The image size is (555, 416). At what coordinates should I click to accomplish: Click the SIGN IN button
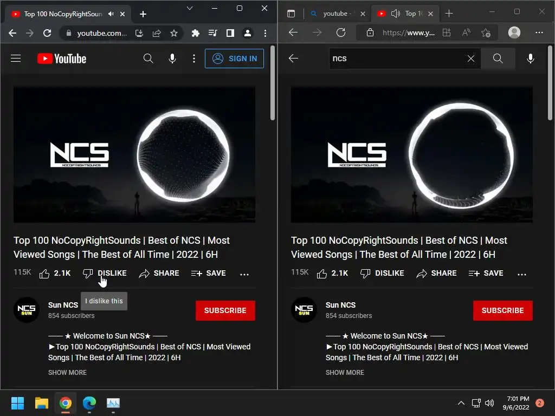(x=234, y=58)
